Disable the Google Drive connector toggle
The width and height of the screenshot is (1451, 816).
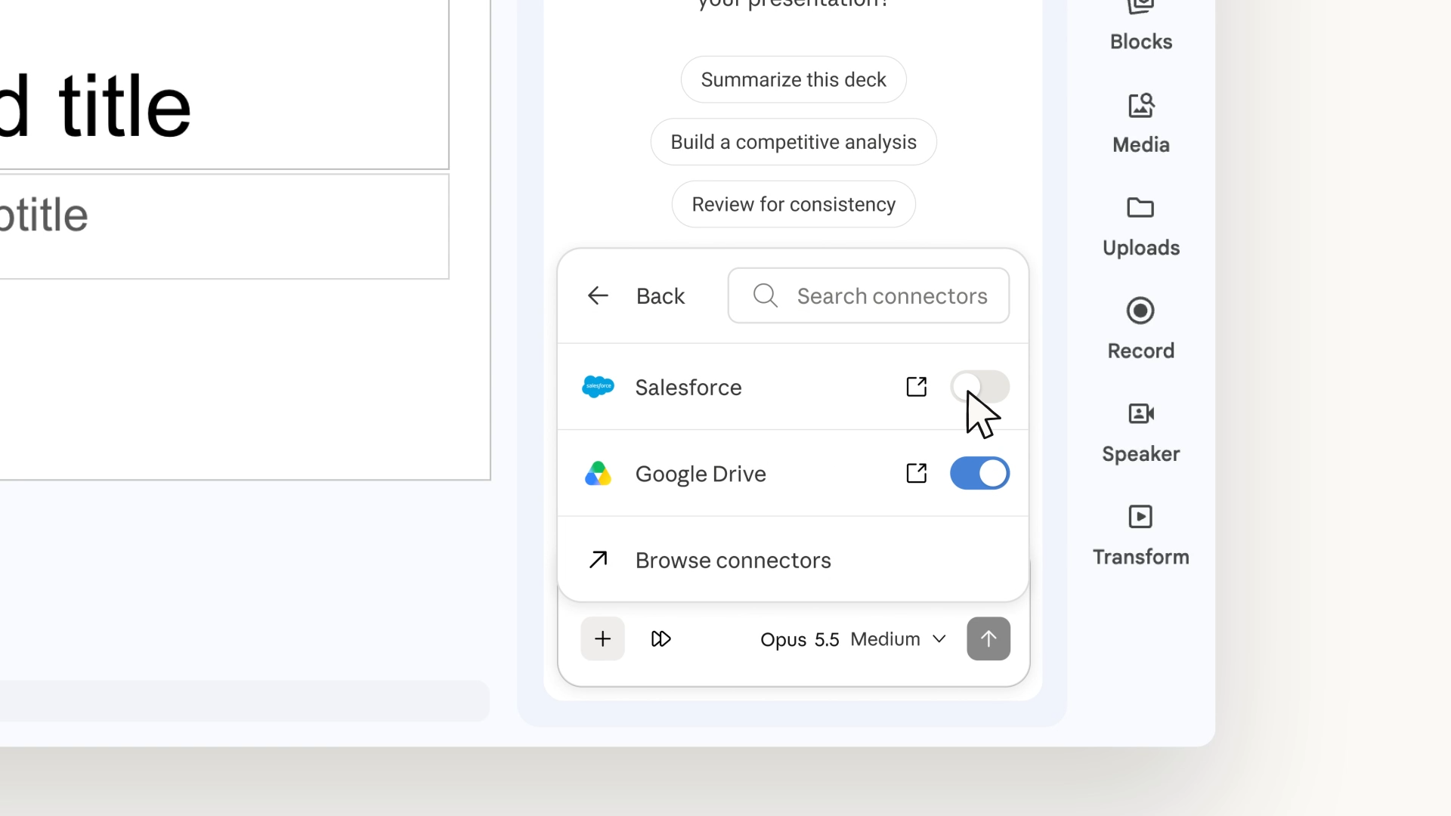979,474
